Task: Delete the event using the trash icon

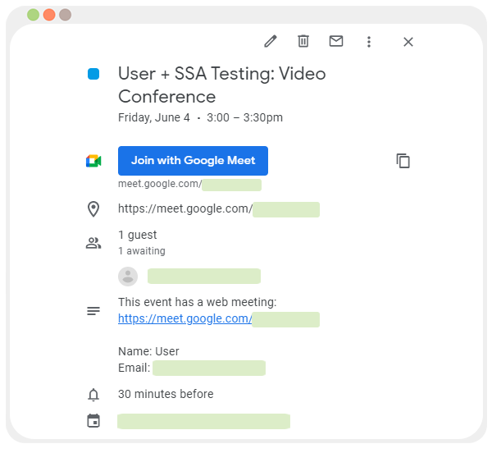Action: tap(303, 41)
